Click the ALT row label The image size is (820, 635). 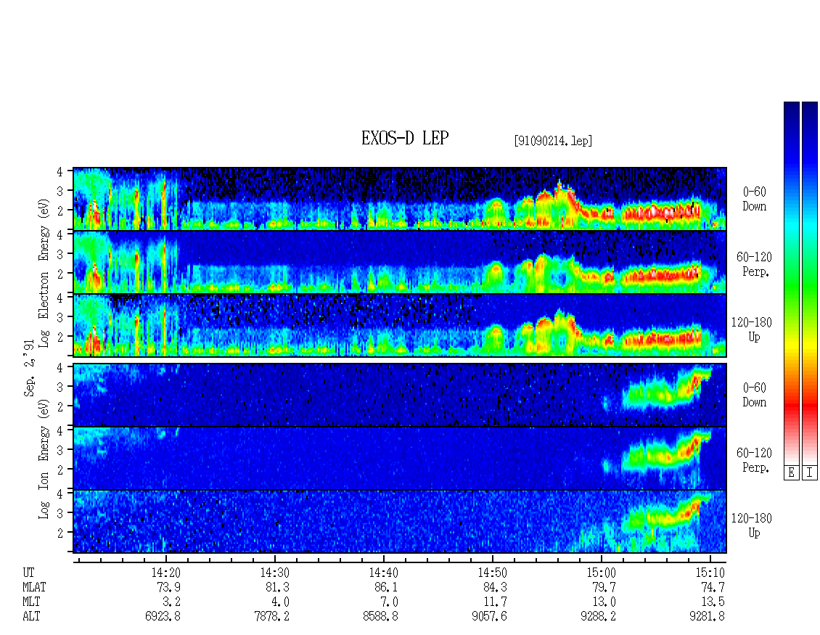coord(31,617)
